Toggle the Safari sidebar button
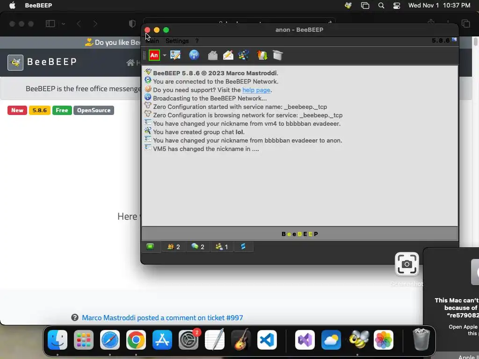Screen dimensions: 479x359 50,24
